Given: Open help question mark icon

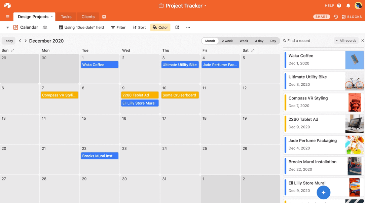Looking at the screenshot, I should click(339, 6).
